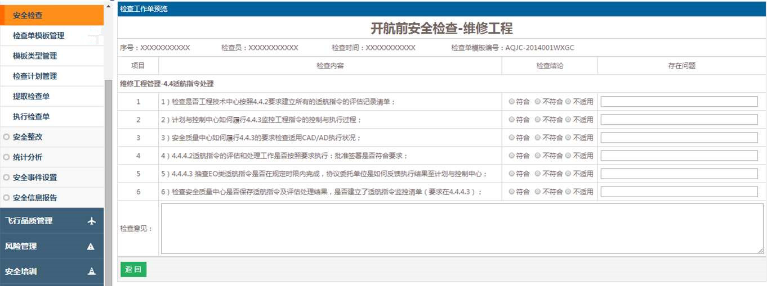The image size is (767, 286).
Task: Open 提取检查单 in the sidebar
Action: [x=52, y=96]
